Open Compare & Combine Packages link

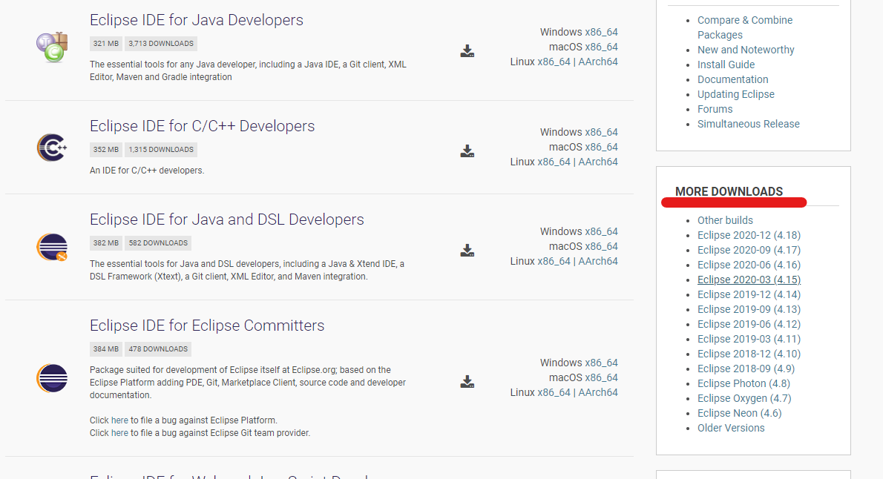point(745,27)
